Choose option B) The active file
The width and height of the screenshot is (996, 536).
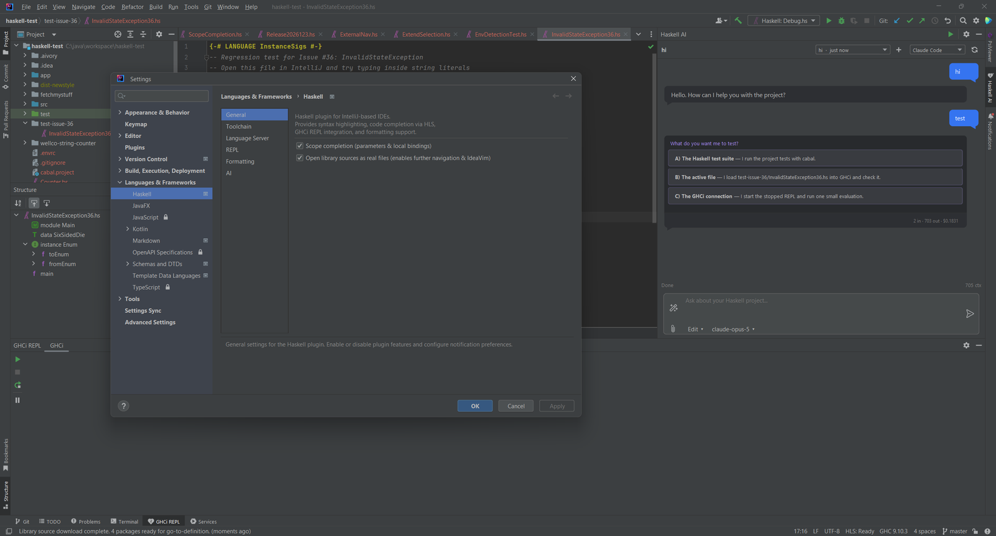815,177
